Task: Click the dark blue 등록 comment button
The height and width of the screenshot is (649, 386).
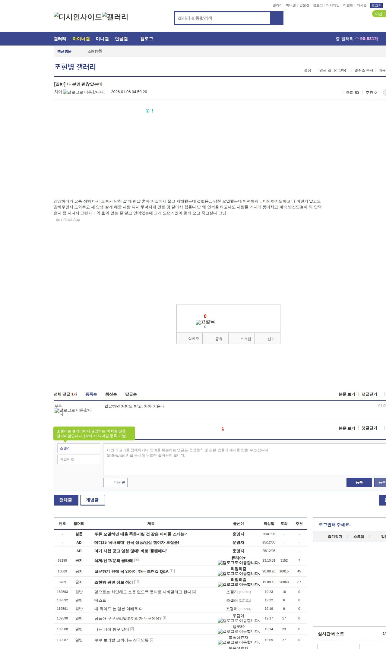Action: tap(359, 482)
